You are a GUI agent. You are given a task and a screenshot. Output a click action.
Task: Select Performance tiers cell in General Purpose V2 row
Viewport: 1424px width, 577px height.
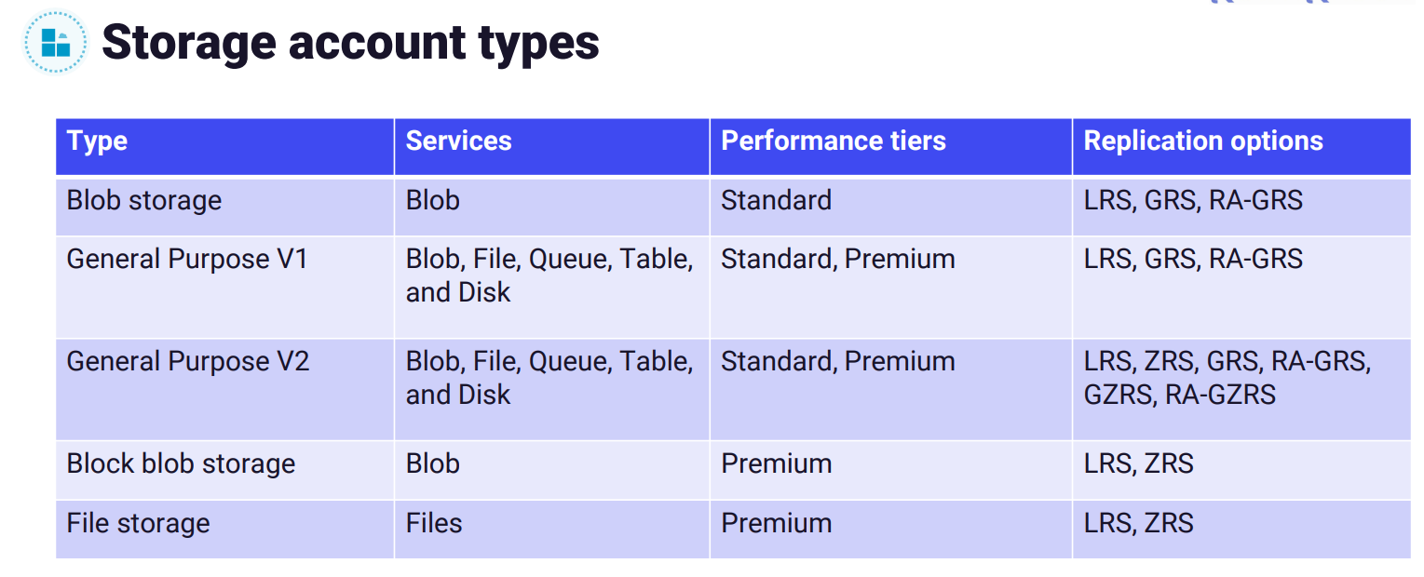tap(838, 362)
